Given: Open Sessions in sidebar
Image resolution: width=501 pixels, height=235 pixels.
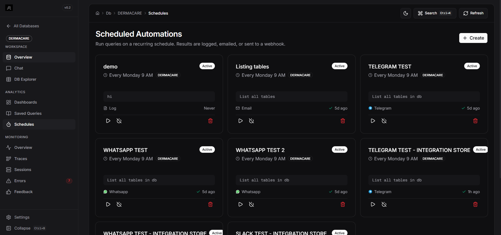Looking at the screenshot, I should tap(39, 170).
